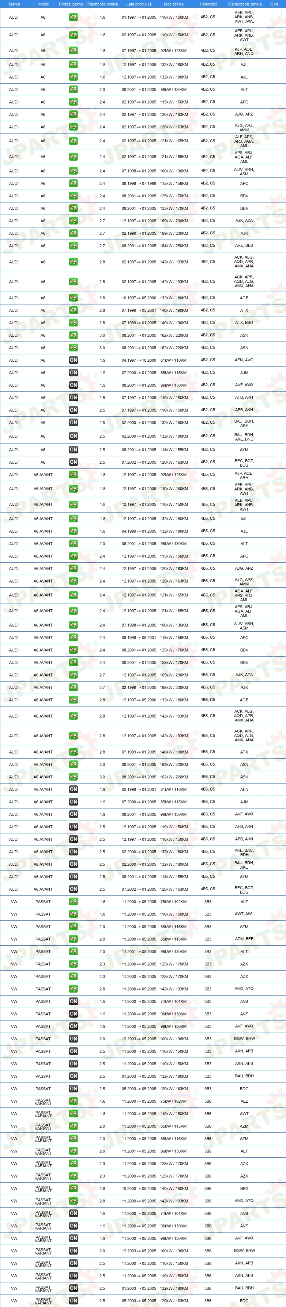Click diesel ON icon for AUDI A6 1.9 AJM row

(74, 372)
